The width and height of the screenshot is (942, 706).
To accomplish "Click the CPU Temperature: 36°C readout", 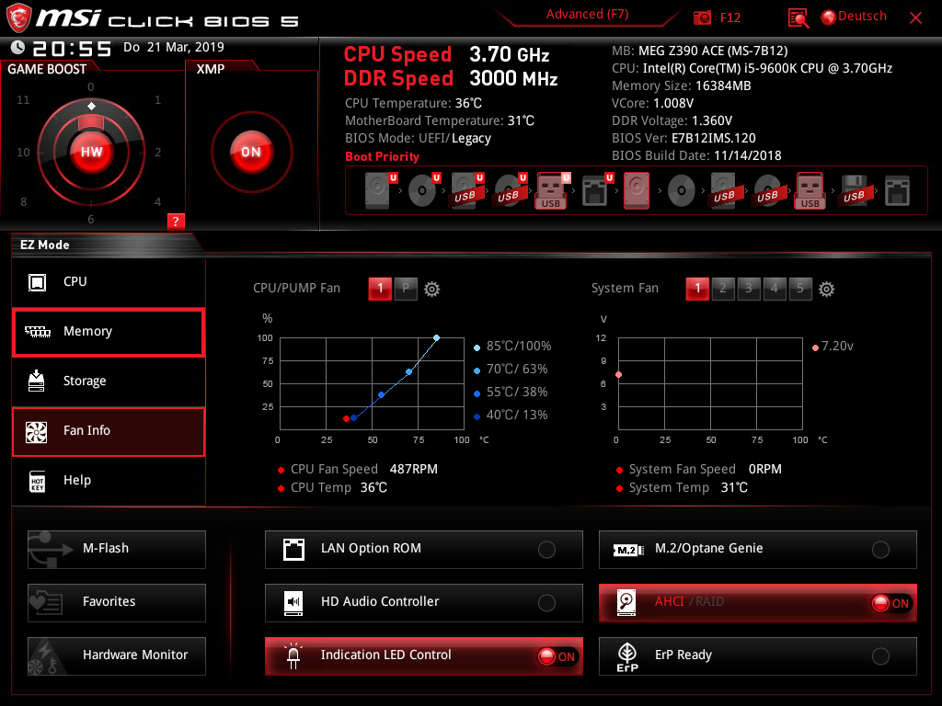I will click(x=413, y=103).
